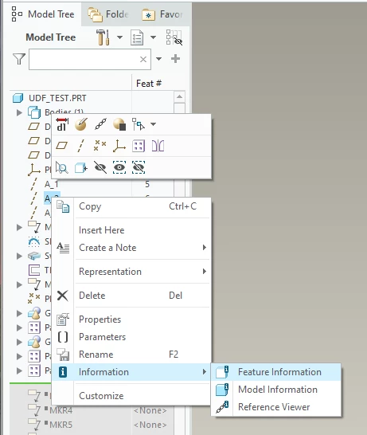Click select-from-parents cursor icon
Viewport: 367px width, 435px height.
coord(139,124)
